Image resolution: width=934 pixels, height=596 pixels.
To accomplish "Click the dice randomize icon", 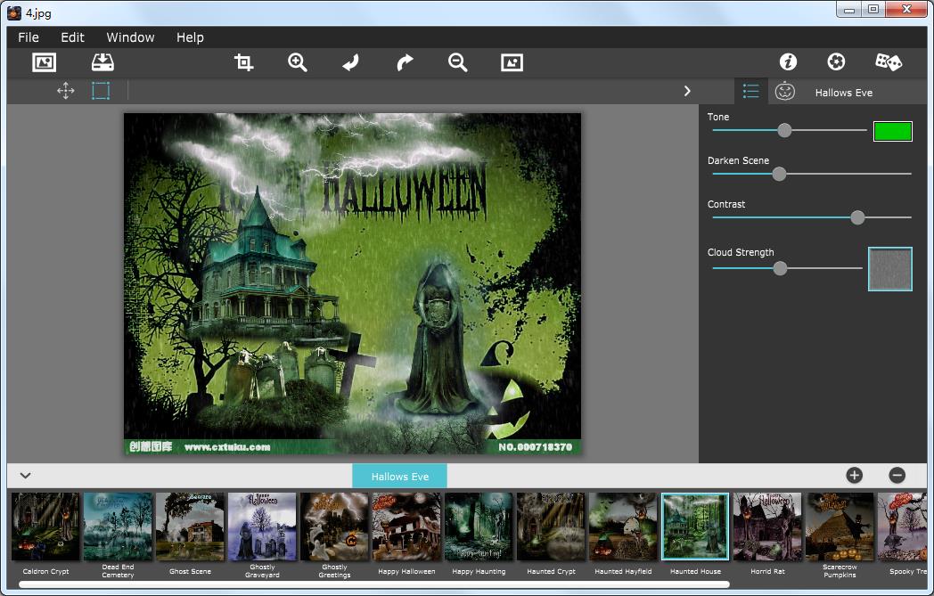I will point(888,61).
